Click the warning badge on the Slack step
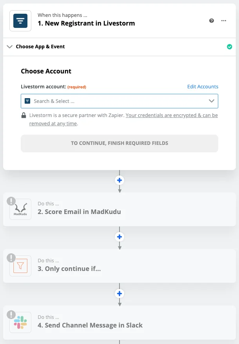Screen dimensions: 239x344 (11, 315)
